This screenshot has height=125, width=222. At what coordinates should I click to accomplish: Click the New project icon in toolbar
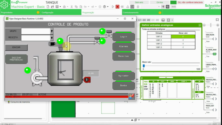tap(48, 7)
